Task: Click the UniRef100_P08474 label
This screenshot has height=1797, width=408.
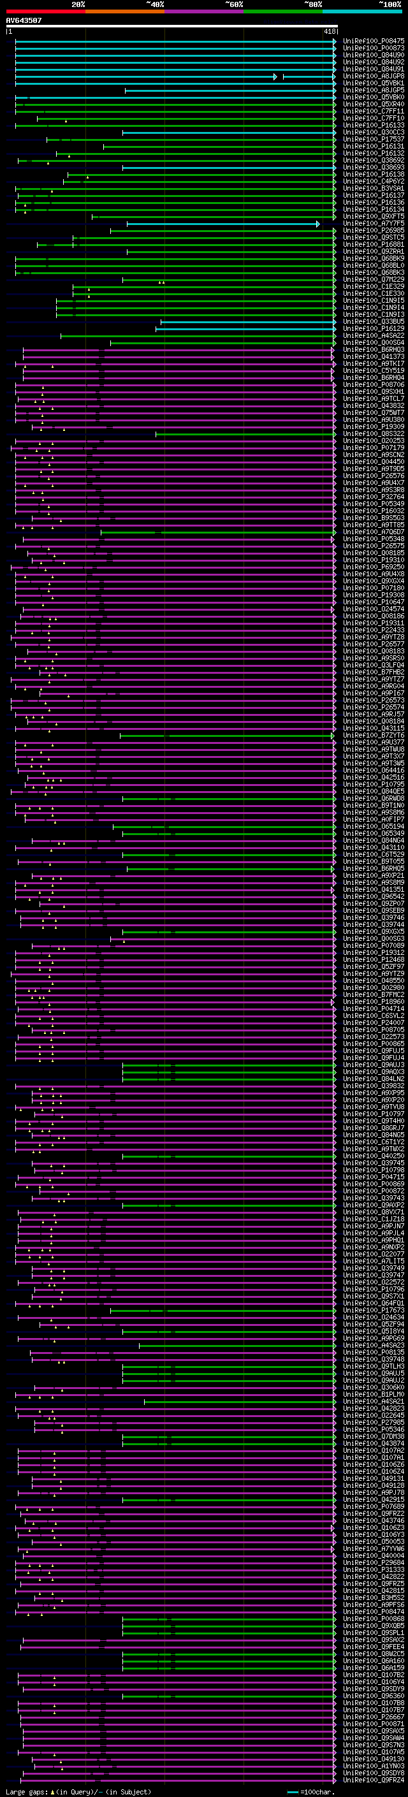Action: (x=373, y=1613)
